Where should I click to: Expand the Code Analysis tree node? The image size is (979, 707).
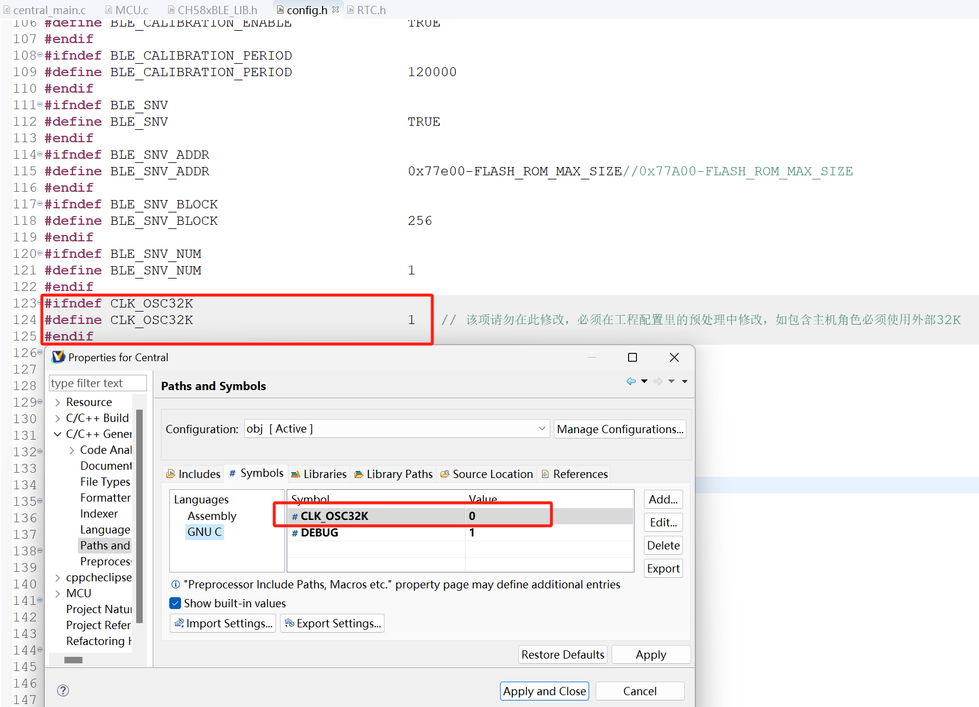[x=72, y=450]
